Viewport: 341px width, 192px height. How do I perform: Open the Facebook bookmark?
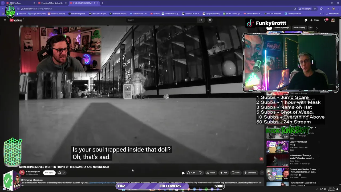(22, 14)
